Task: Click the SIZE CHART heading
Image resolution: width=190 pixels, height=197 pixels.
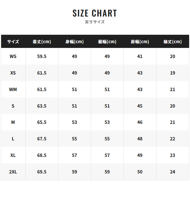Action: tap(95, 13)
